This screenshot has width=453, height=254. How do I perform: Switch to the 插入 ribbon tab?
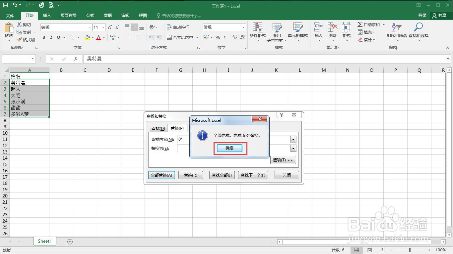pyautogui.click(x=47, y=15)
